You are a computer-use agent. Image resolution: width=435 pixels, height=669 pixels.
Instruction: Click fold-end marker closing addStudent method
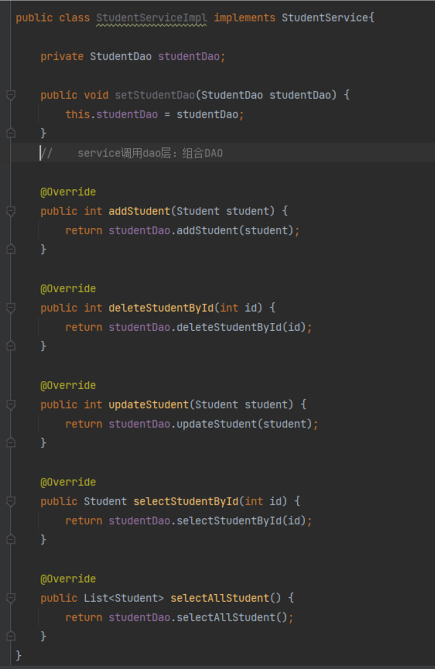pyautogui.click(x=11, y=249)
